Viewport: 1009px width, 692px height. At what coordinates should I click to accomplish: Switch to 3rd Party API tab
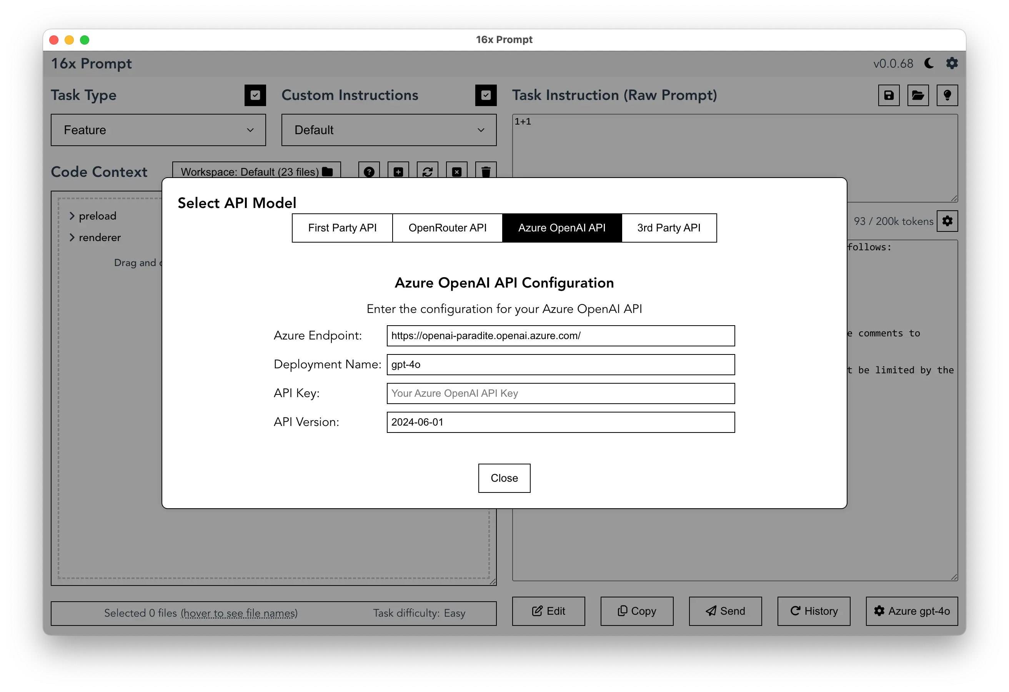[x=669, y=228]
